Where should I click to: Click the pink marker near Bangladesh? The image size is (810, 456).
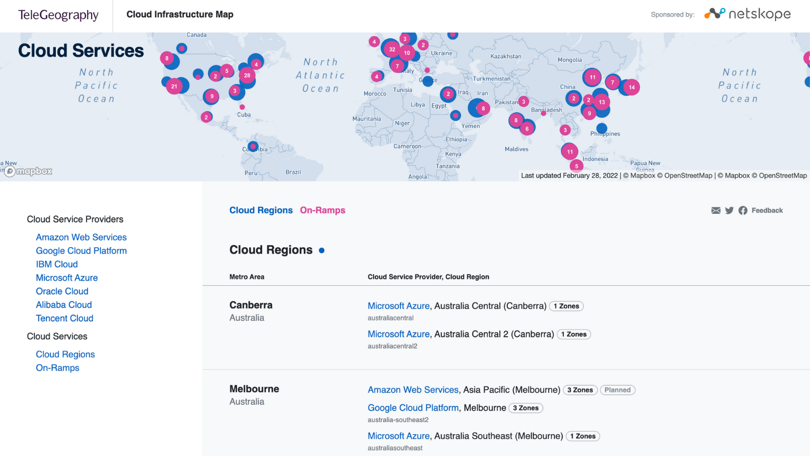pyautogui.click(x=543, y=113)
